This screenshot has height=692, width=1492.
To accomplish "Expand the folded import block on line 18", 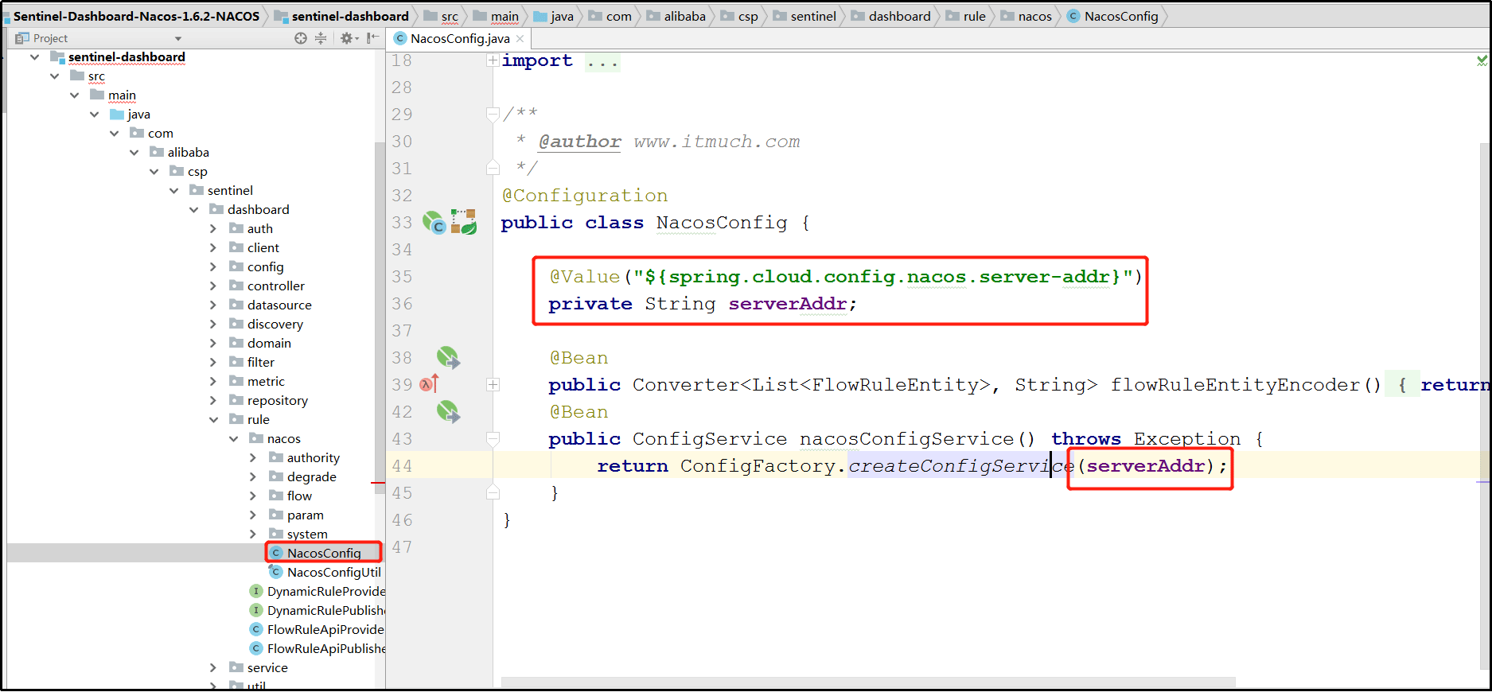I will pyautogui.click(x=493, y=60).
